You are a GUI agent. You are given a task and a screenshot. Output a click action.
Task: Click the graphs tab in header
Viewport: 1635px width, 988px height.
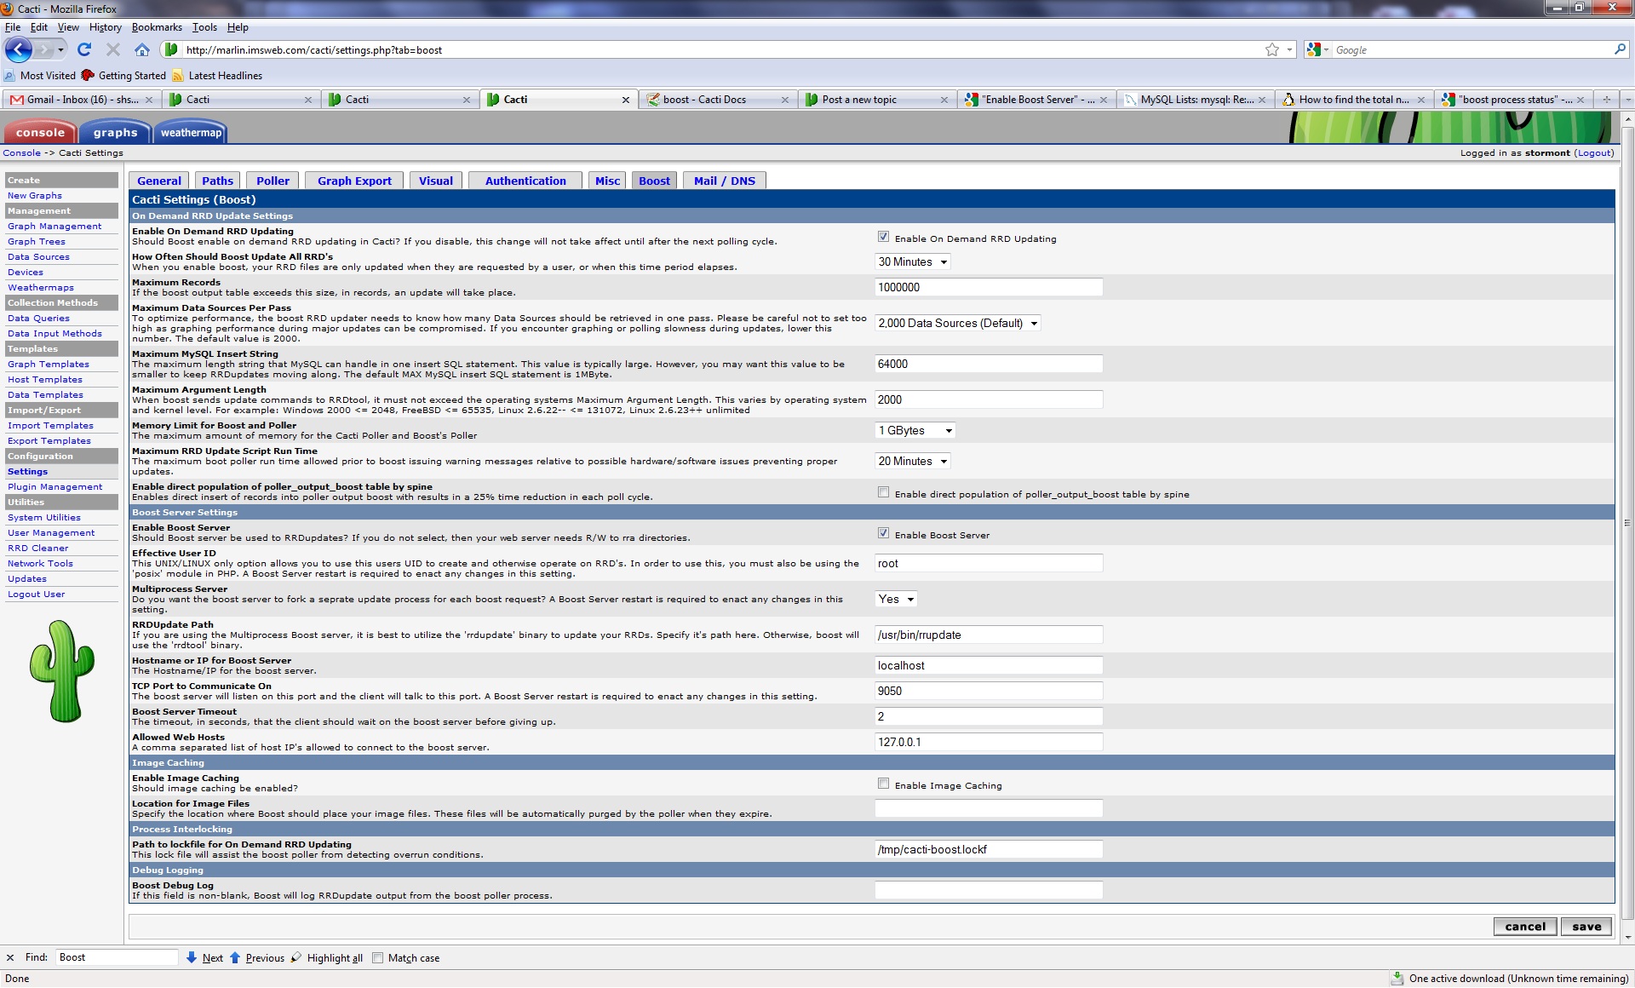tap(115, 132)
